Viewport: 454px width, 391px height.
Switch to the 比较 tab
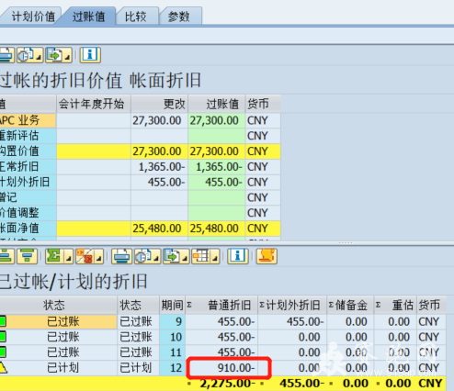click(136, 17)
